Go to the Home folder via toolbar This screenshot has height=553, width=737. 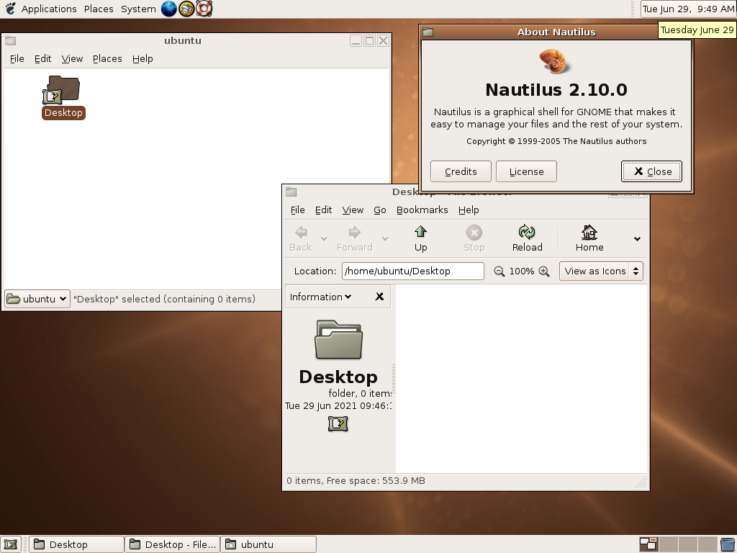[589, 238]
